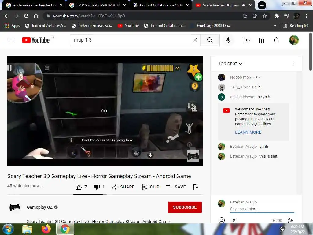Go to the browser home page

coord(36,16)
